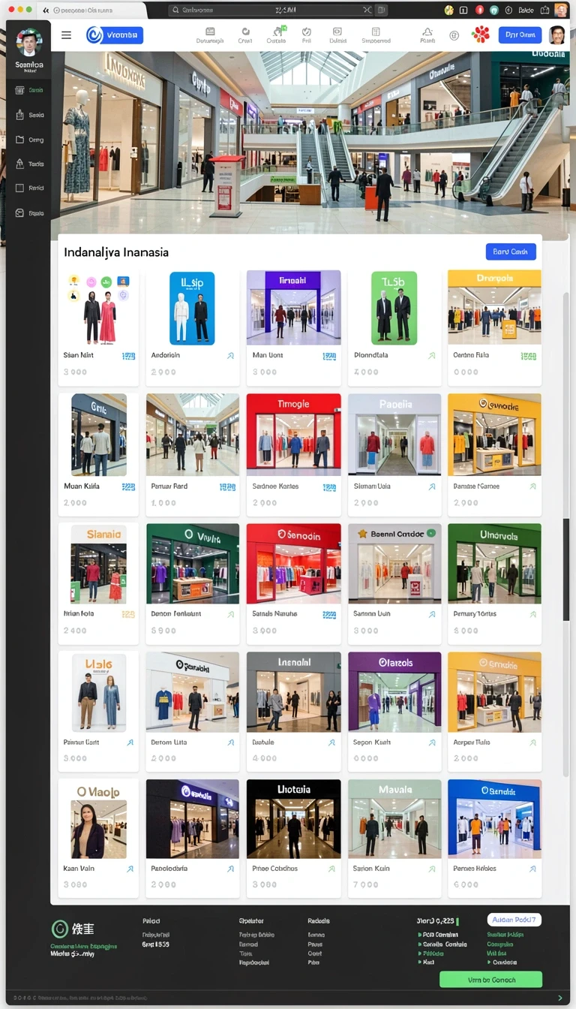The image size is (576, 1009).
Task: Open the Dulnist item in the top navigation
Action: 337,35
